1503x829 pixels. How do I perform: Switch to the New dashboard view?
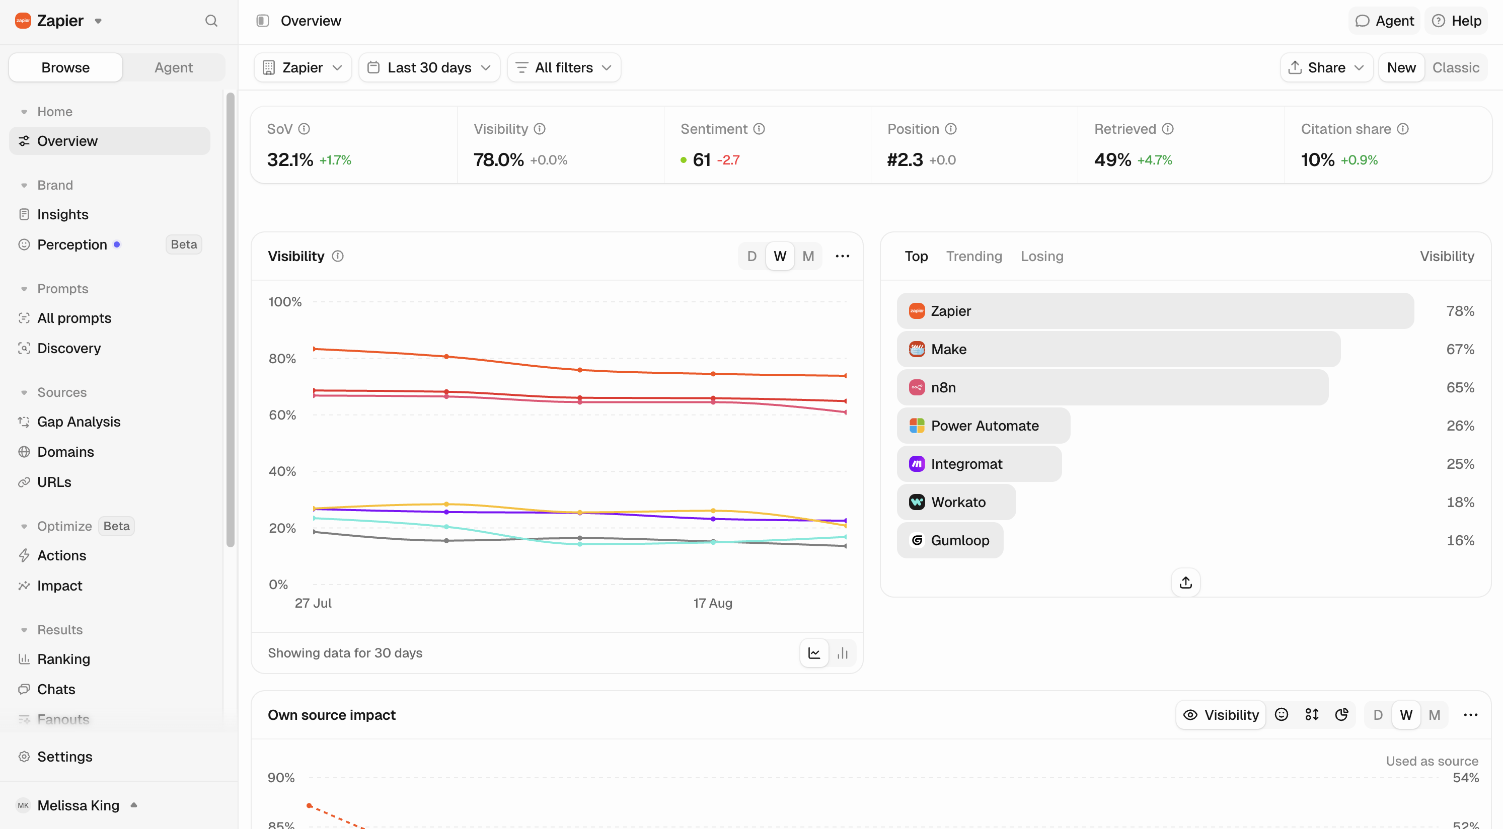[1401, 67]
